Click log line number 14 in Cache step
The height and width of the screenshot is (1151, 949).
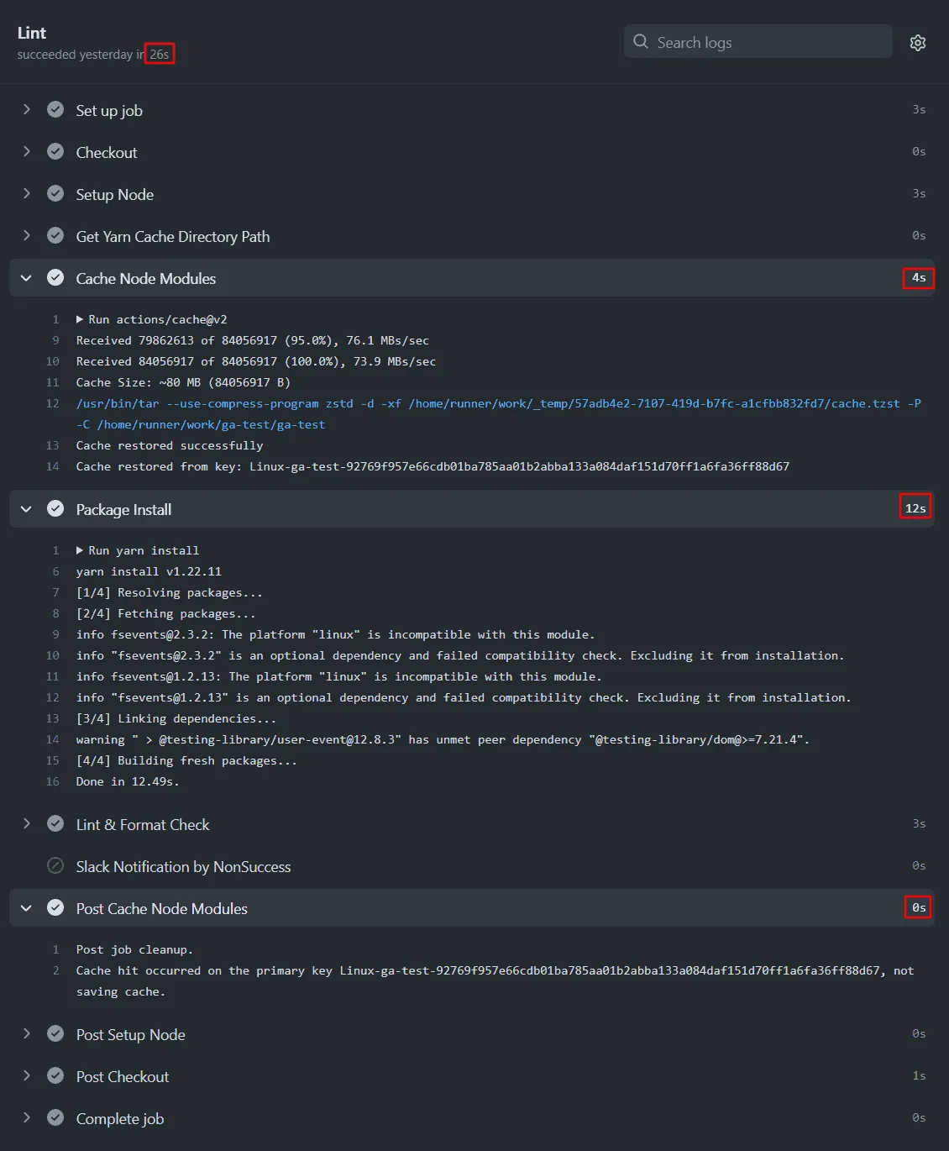pos(53,467)
